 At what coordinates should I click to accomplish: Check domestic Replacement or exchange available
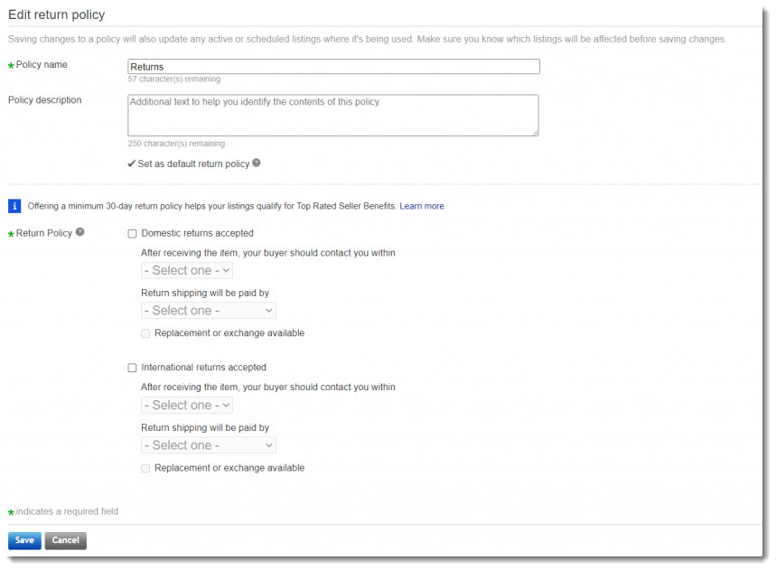(x=145, y=333)
